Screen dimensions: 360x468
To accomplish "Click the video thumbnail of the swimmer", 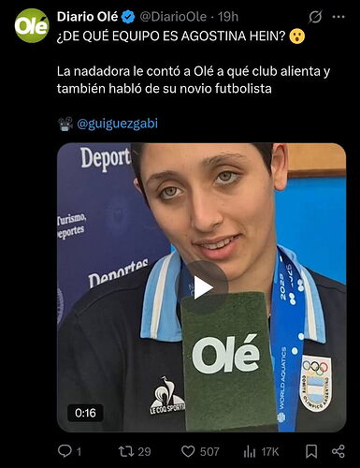I will click(201, 287).
